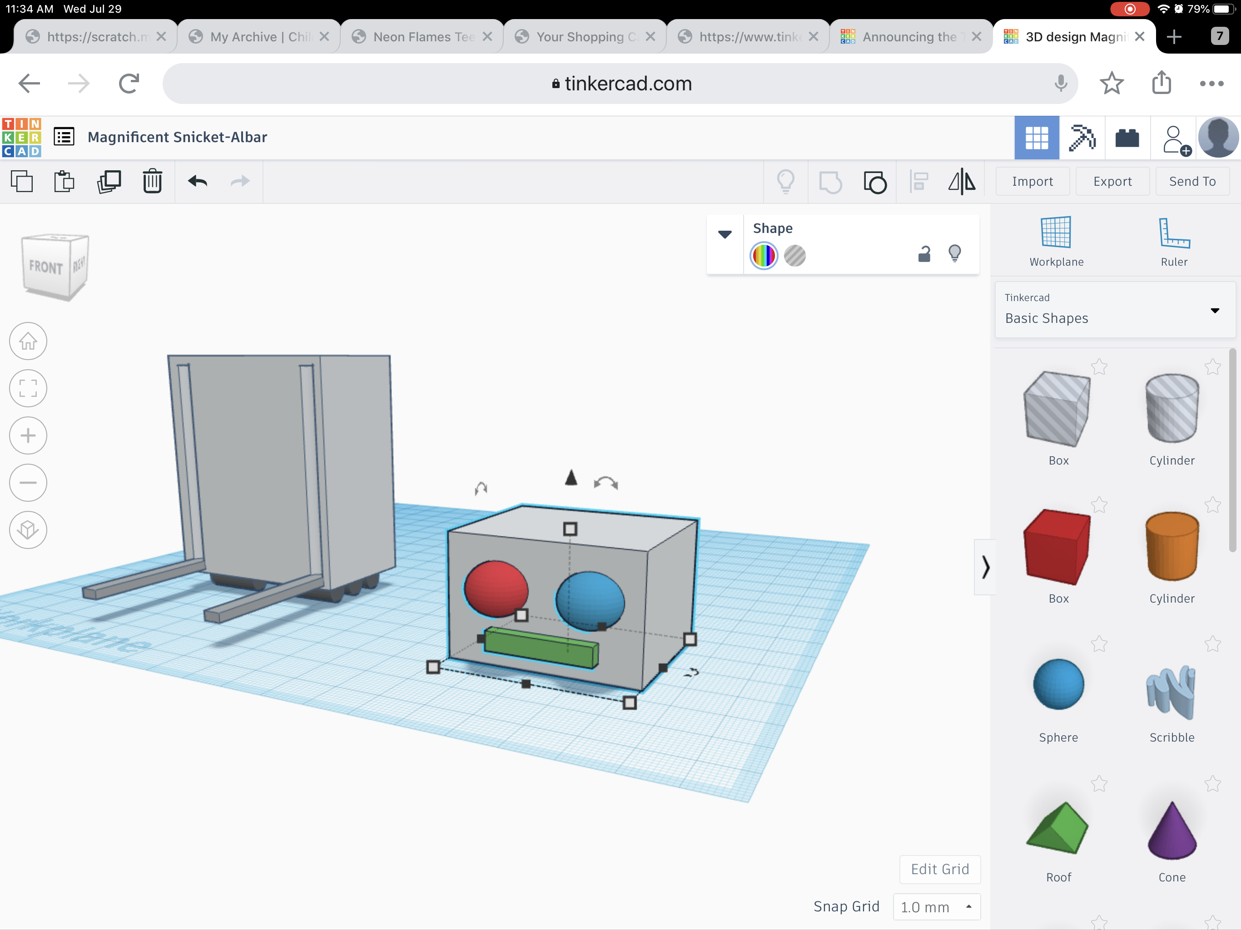
Task: Open Bricks mode icon
Action: point(1127,138)
